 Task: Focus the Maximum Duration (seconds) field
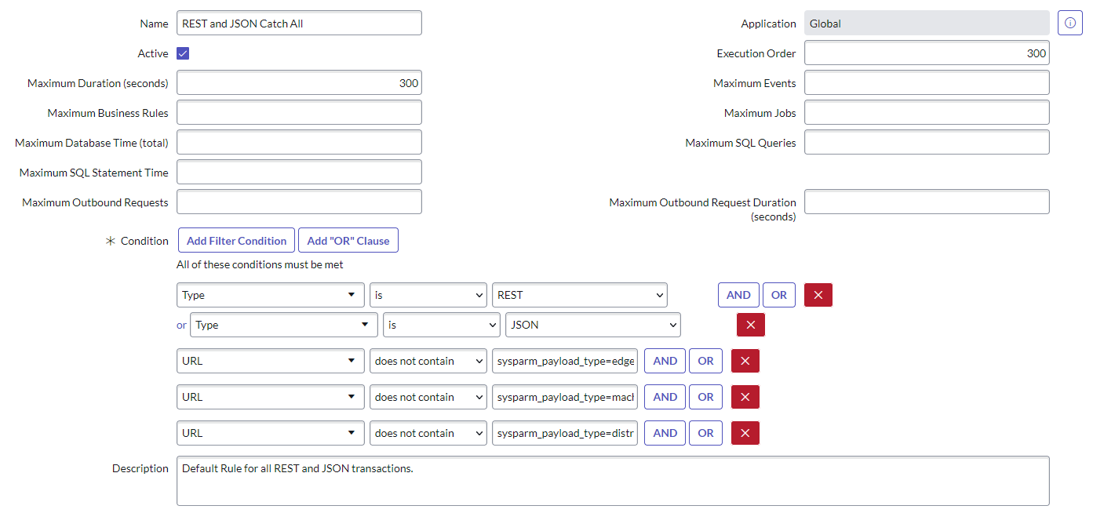pos(299,83)
